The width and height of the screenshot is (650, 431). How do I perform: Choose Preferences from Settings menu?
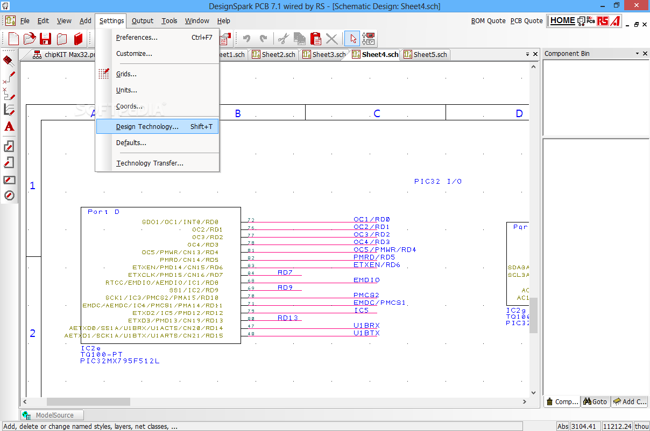(x=157, y=38)
